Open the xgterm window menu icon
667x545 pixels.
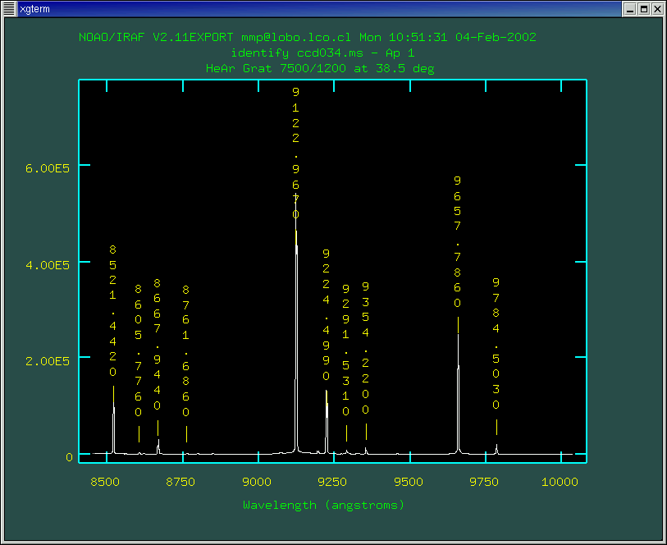tap(9, 8)
